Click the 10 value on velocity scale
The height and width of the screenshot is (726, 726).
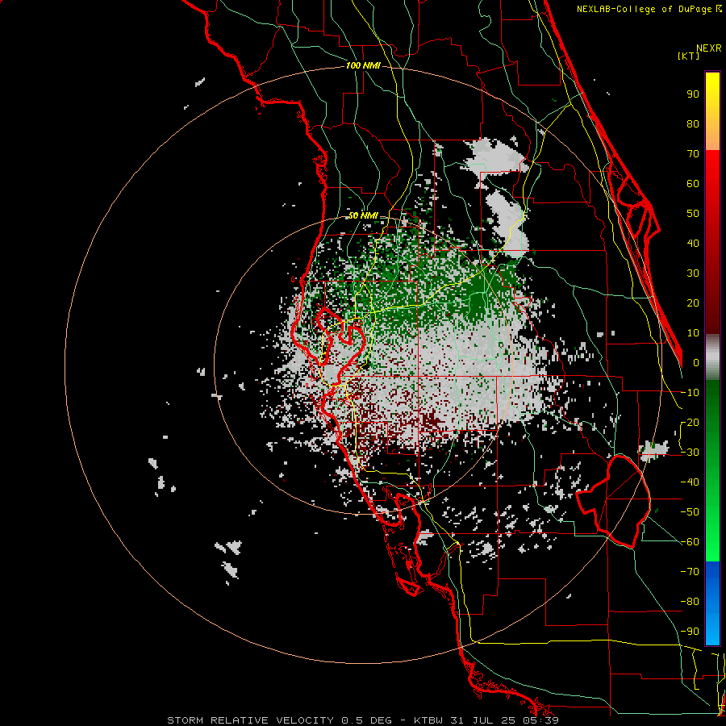pyautogui.click(x=693, y=333)
